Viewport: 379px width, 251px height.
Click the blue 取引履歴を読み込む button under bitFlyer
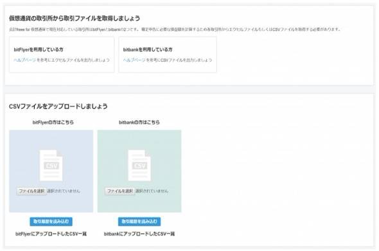tap(51, 221)
